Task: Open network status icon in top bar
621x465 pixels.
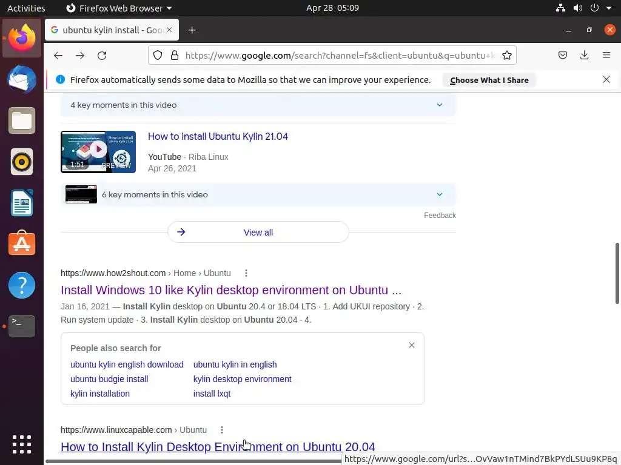Action: [560, 8]
